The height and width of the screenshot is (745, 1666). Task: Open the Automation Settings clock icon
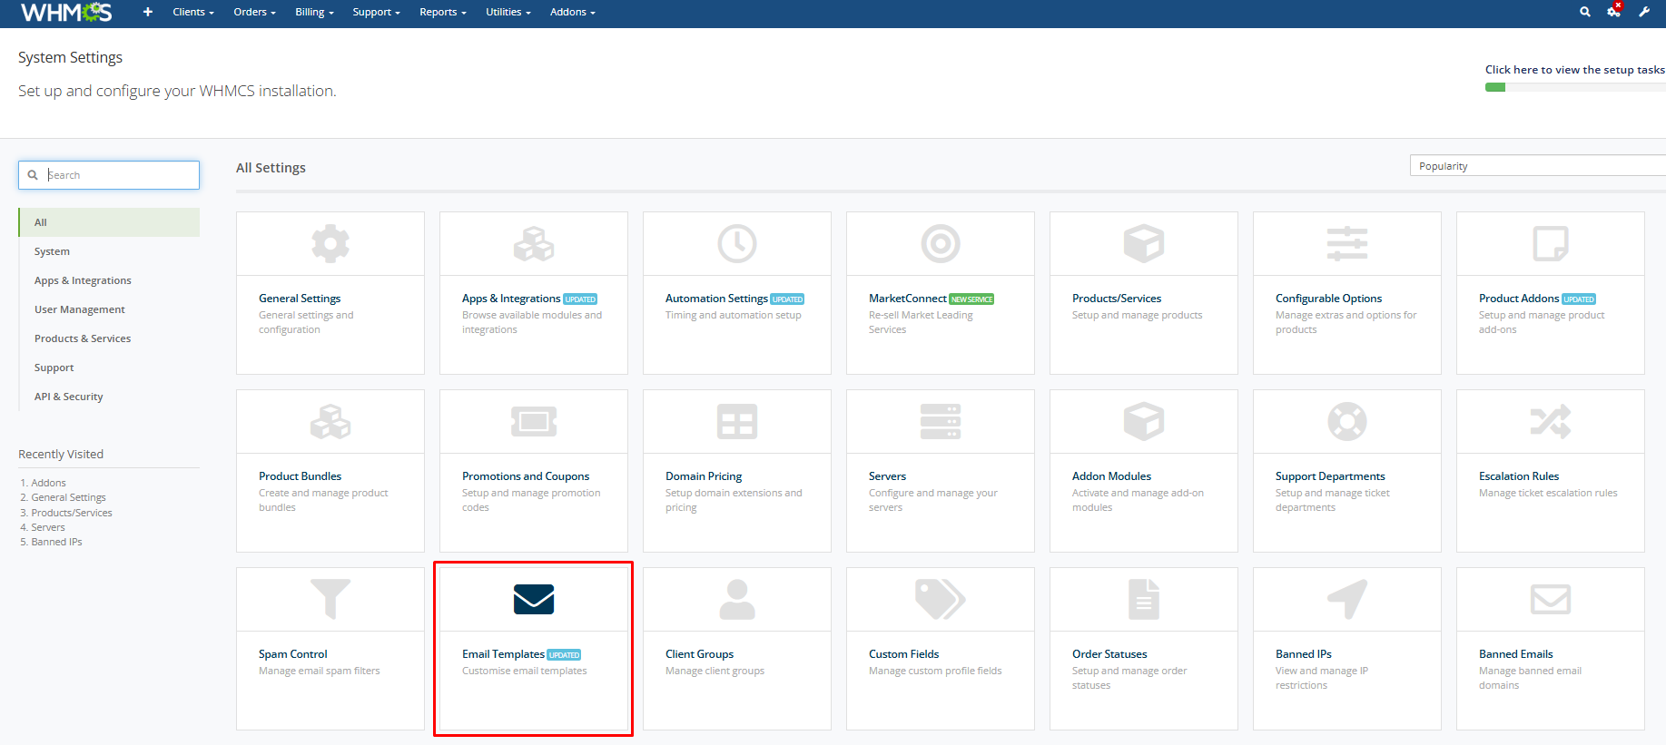tap(737, 244)
